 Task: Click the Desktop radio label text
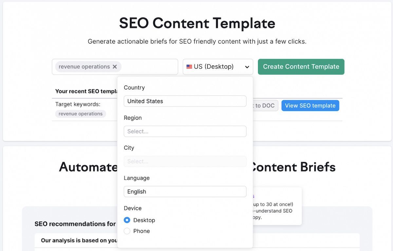click(144, 220)
